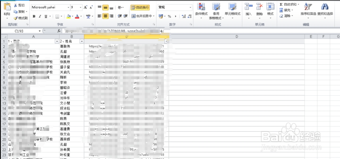340x159 pixels.
Task: Click the Paste (粘贴) clipboard icon
Action: 7,7
